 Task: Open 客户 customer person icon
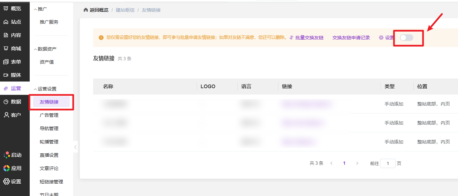coord(6,115)
